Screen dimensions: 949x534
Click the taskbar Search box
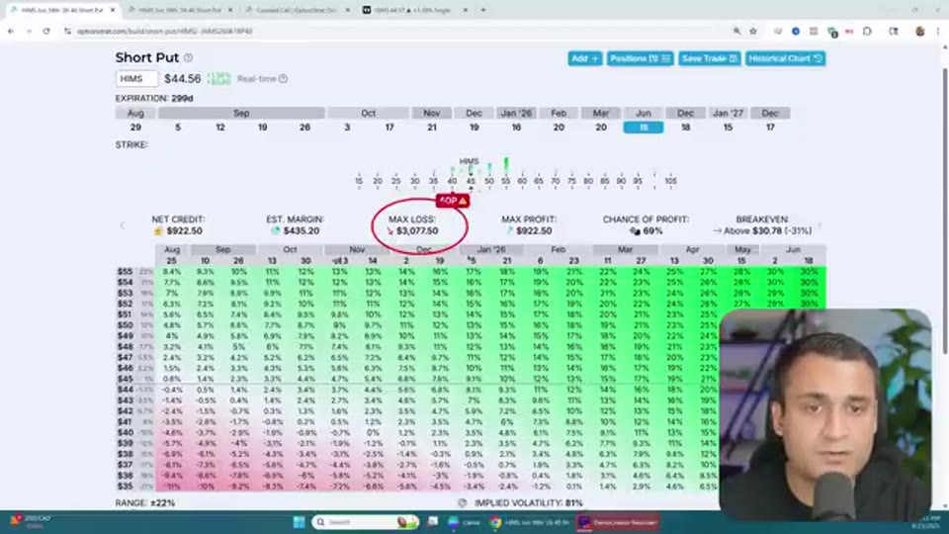[x=366, y=522]
